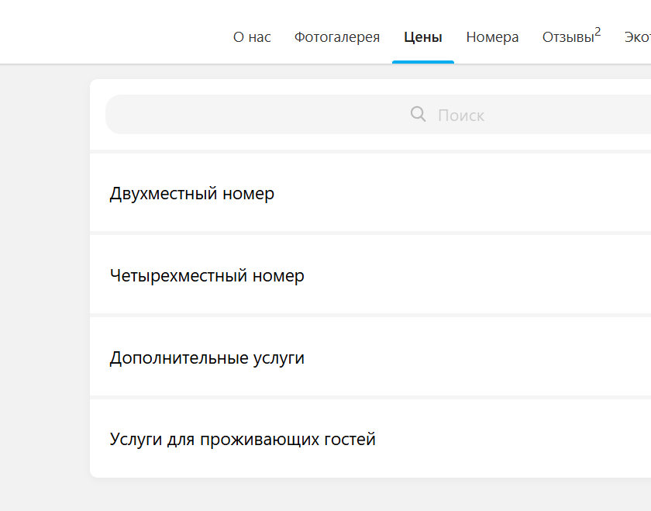Open the Отзывы tab
651x511 pixels.
coord(568,37)
